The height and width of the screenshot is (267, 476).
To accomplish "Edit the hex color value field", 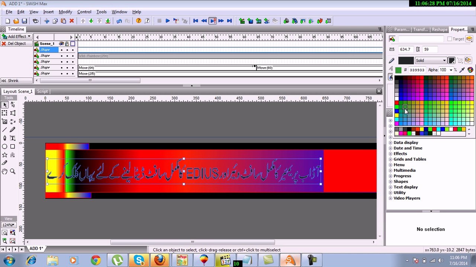I will pos(417,70).
